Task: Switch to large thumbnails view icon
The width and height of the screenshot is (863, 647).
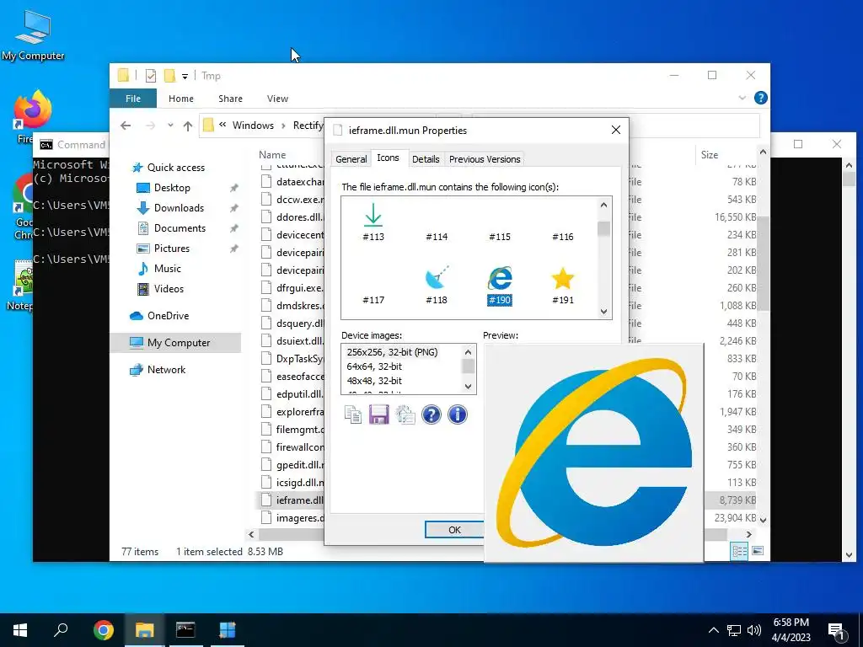Action: 758,551
